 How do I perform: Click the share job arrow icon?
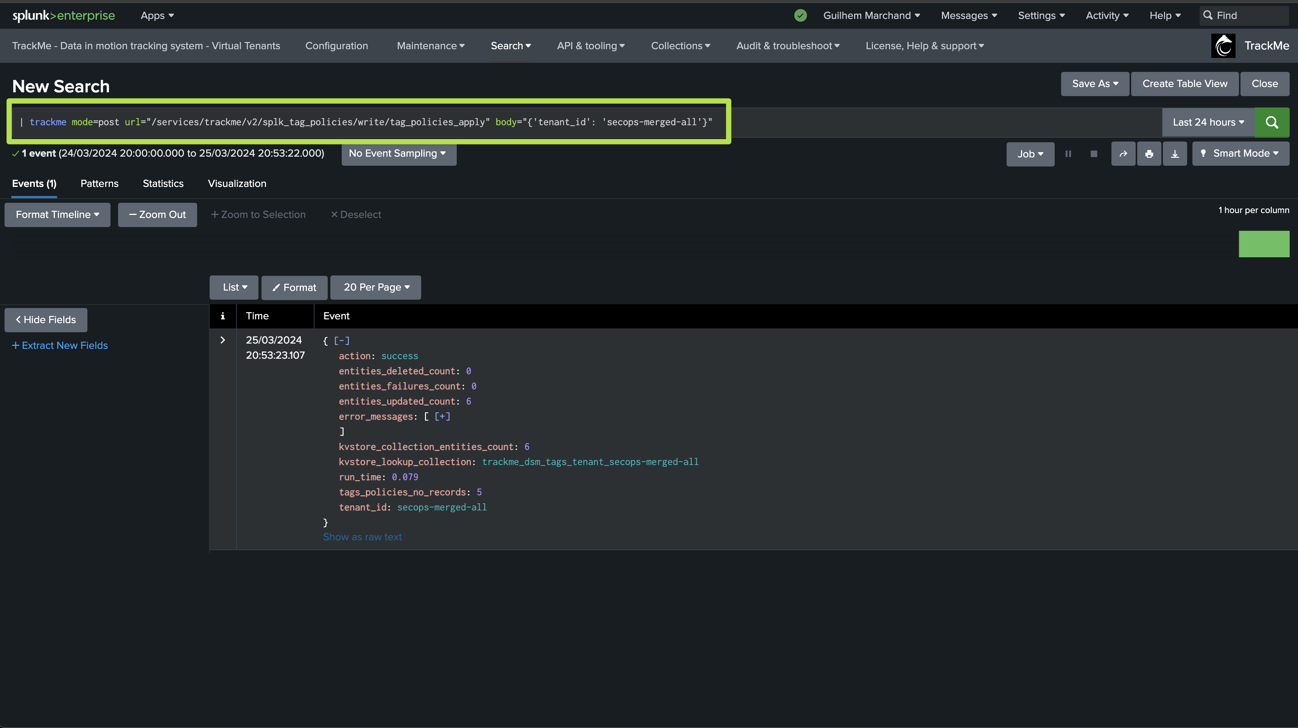point(1123,154)
